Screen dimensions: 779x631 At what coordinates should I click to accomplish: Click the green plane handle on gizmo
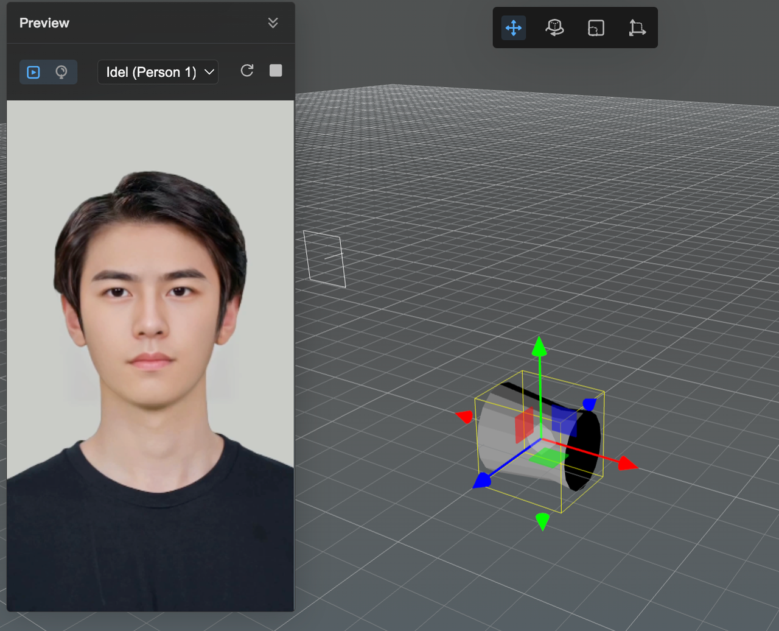pos(549,457)
